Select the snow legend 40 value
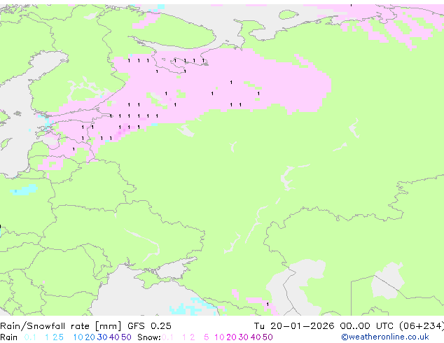 pyautogui.click(x=256, y=337)
